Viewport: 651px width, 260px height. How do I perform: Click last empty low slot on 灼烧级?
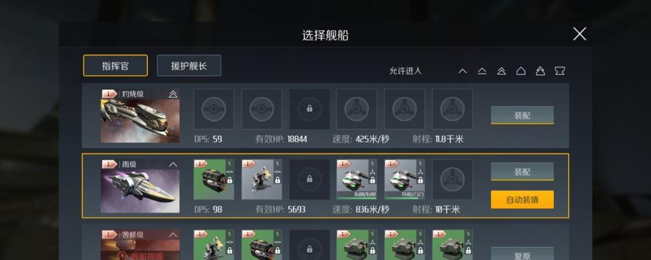(x=452, y=109)
